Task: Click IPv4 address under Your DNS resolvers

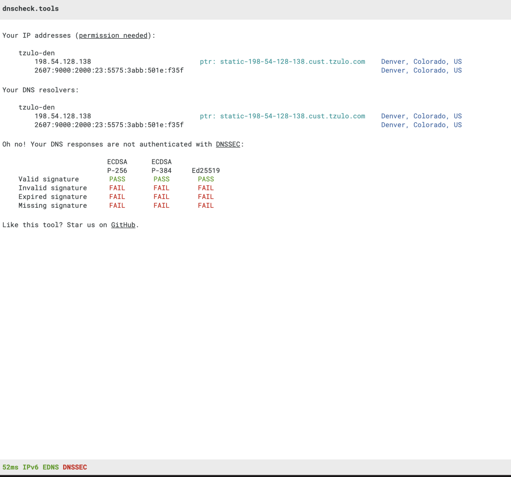Action: click(63, 116)
